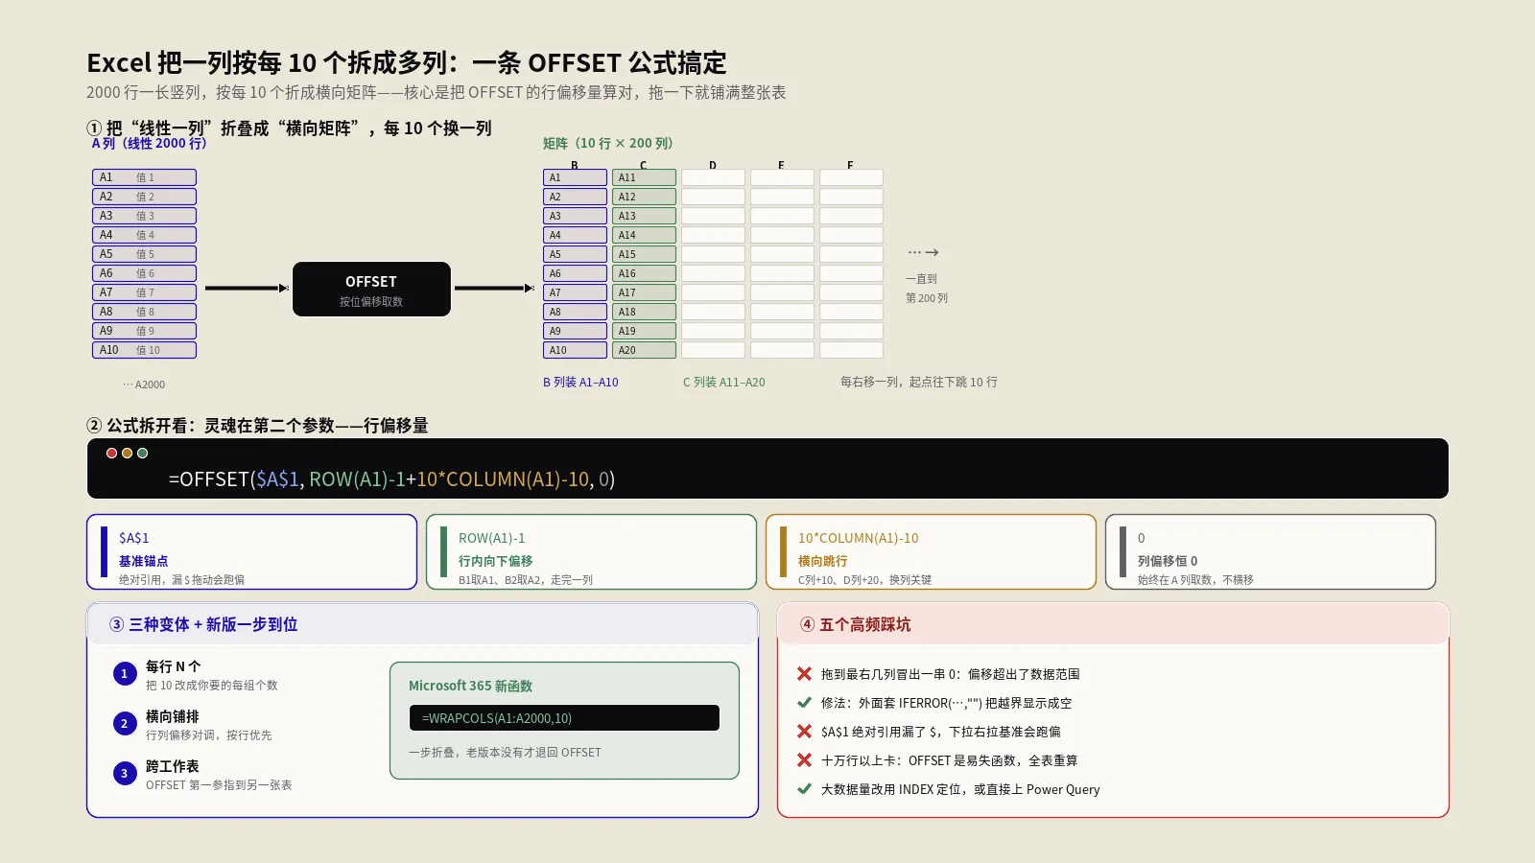The width and height of the screenshot is (1535, 863).
Task: Click text 十万行以上卡：OFFSET 是易失函数
Action: [x=950, y=760]
